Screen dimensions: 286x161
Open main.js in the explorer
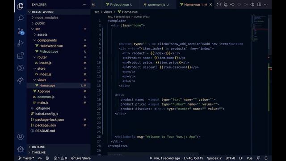59,102
